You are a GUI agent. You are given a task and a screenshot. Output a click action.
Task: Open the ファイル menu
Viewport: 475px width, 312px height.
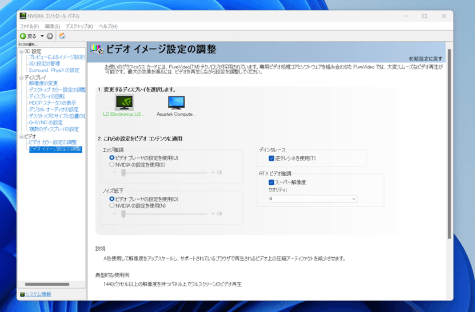(x=29, y=26)
